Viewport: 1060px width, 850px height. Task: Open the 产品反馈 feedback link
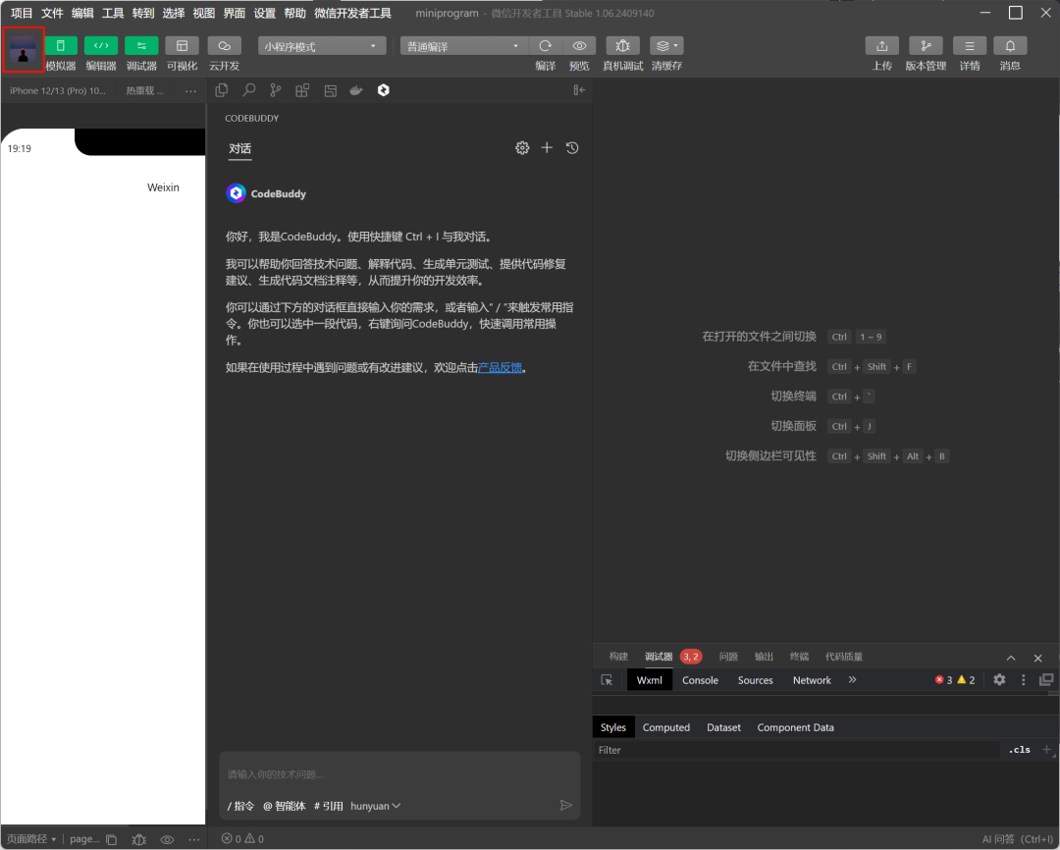tap(500, 368)
